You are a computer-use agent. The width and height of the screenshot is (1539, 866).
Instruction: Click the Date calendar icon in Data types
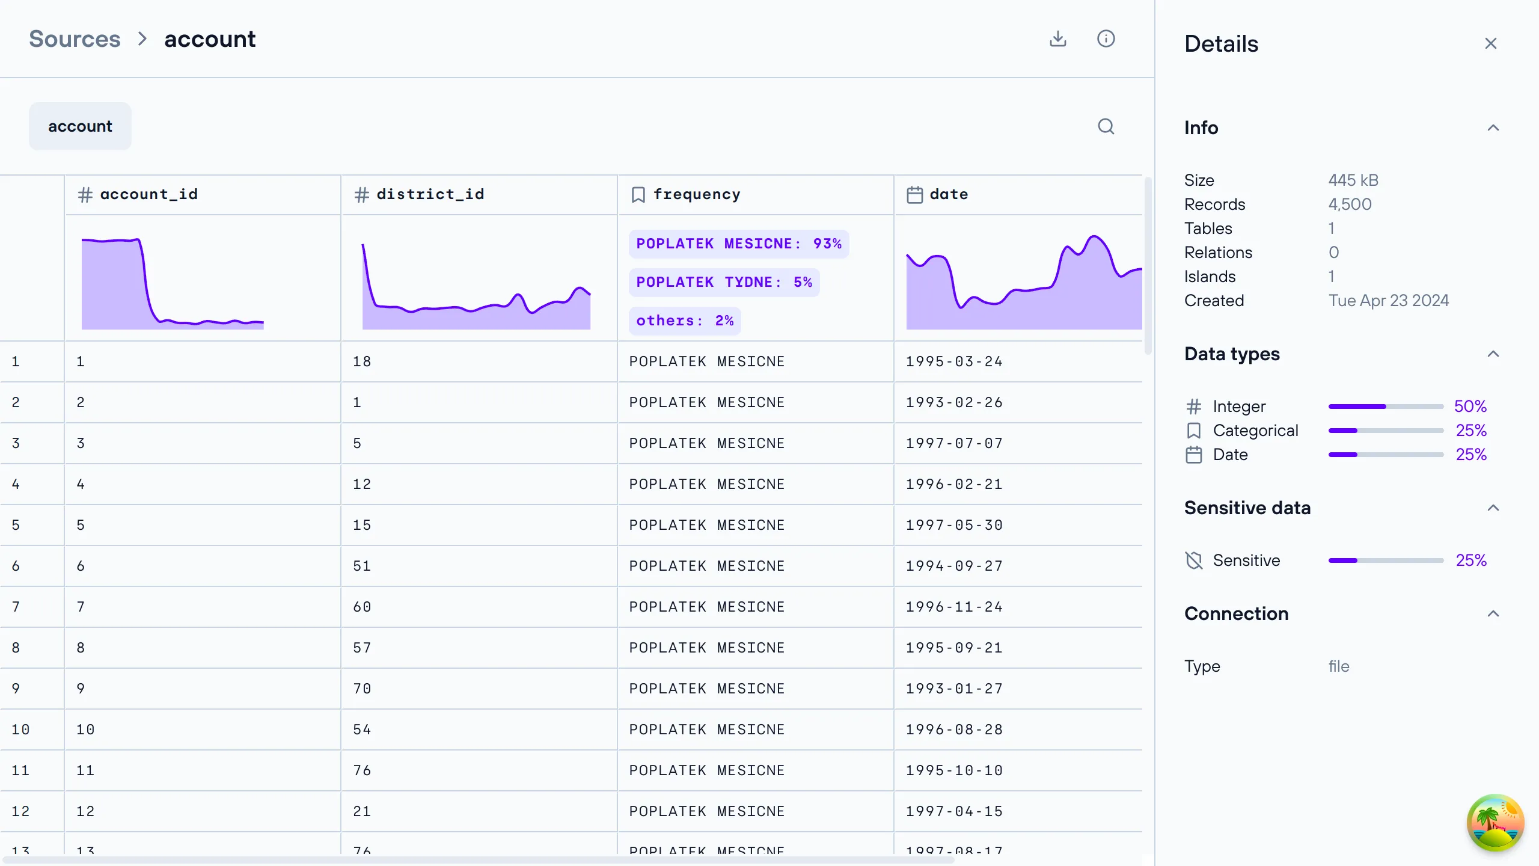1194,455
